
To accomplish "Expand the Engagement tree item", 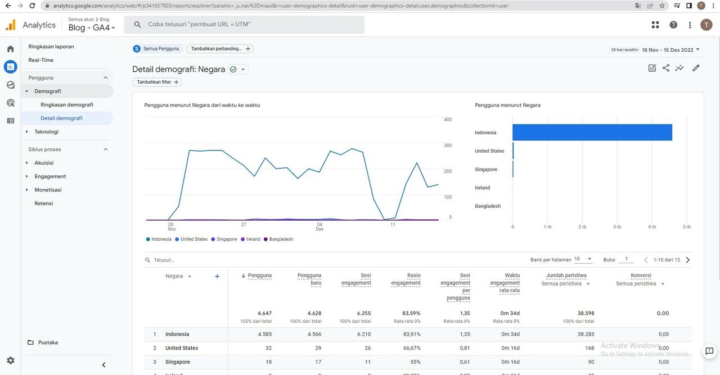I will pyautogui.click(x=26, y=176).
